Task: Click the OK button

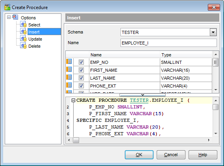Action: click(x=139, y=155)
